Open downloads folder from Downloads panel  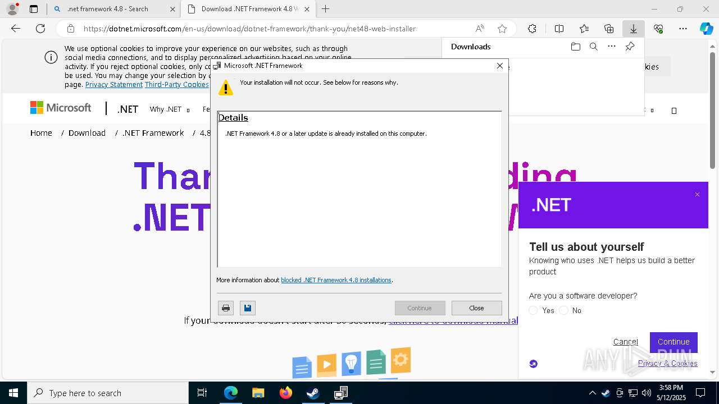[x=575, y=47]
